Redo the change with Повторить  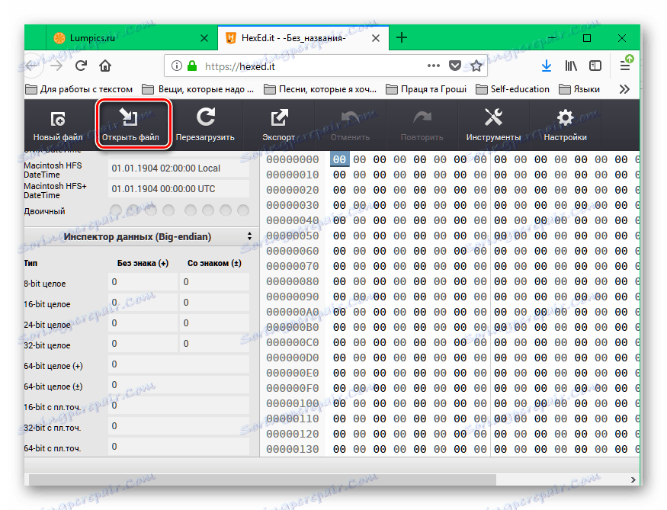pyautogui.click(x=422, y=124)
